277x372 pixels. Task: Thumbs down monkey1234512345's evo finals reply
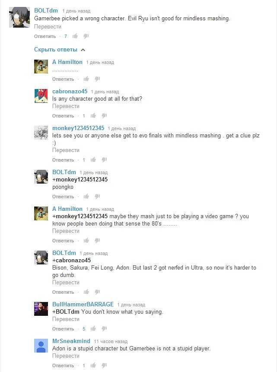point(104,160)
